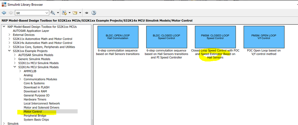Select Download in FLASH tree item

pos(37,87)
